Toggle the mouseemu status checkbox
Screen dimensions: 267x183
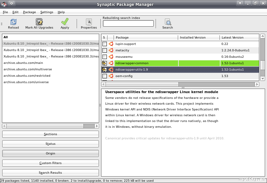point(105,57)
